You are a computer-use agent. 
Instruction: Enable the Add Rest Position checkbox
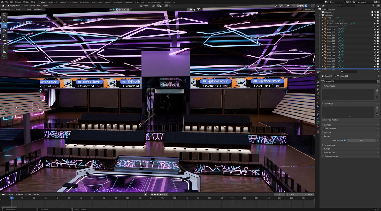pos(323,120)
